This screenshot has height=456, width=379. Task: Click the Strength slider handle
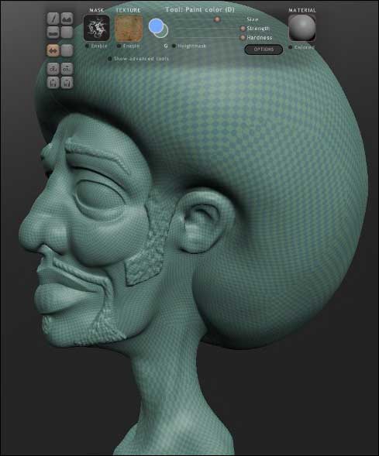coord(243,29)
